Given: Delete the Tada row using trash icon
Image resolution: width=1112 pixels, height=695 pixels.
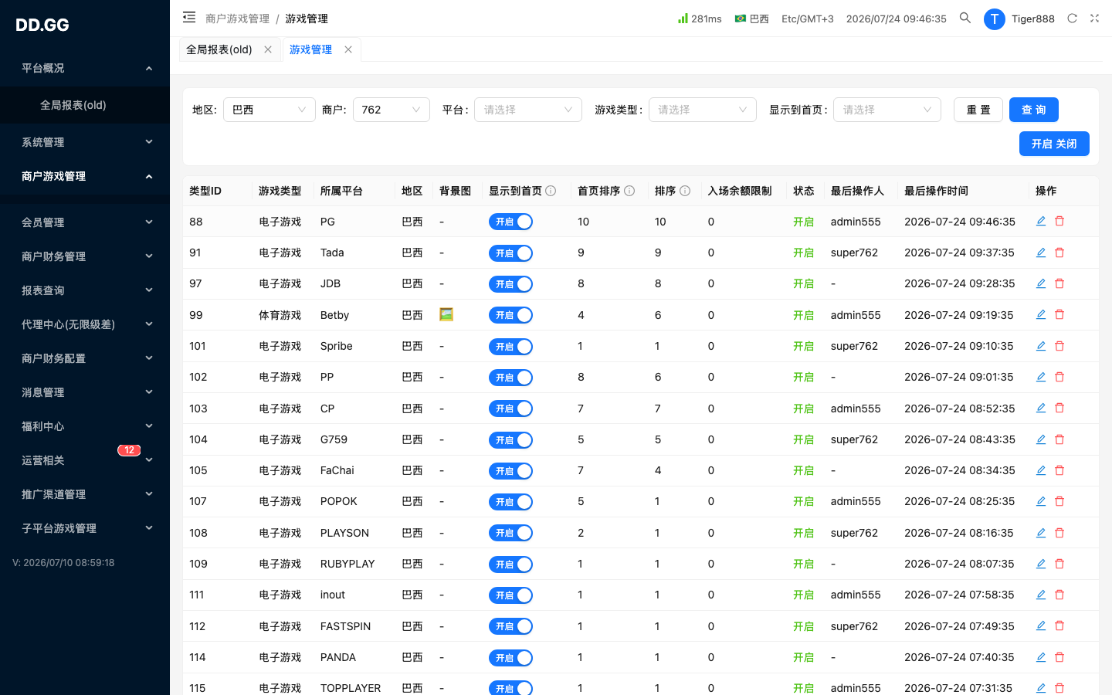Looking at the screenshot, I should tap(1059, 253).
